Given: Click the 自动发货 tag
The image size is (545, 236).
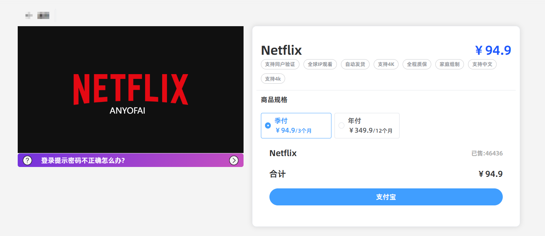Looking at the screenshot, I should tap(355, 64).
